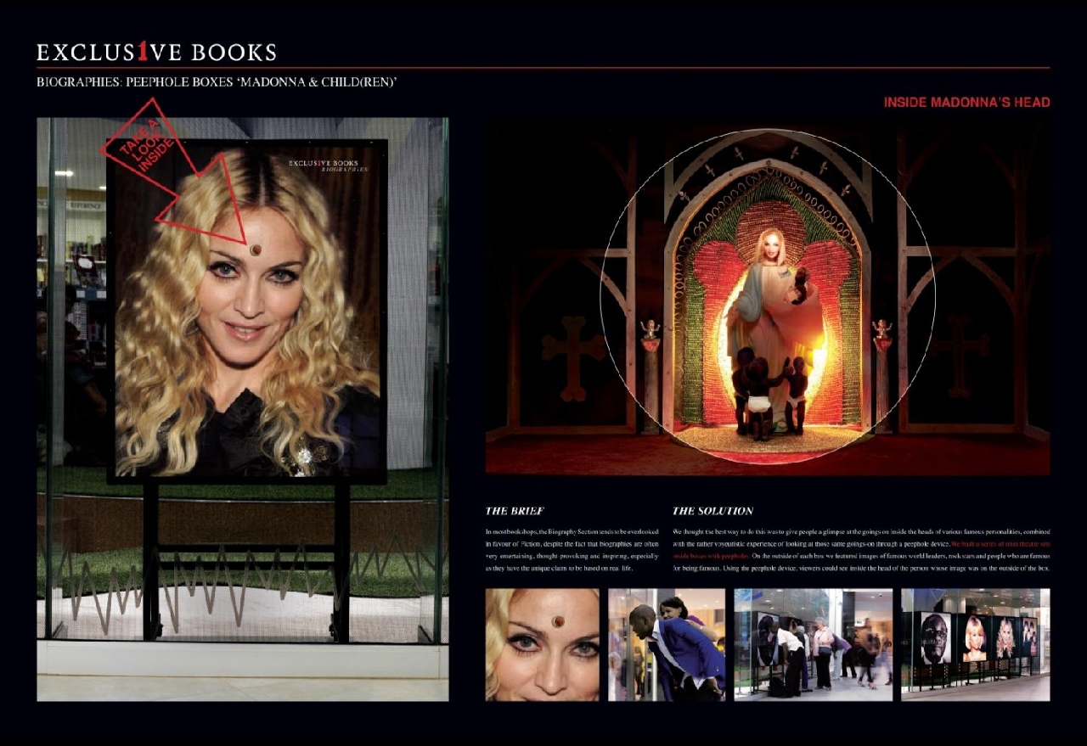Viewport: 1087px width, 746px height.
Task: Click the EXCLUSIVE BOOKS logo title
Action: point(156,53)
